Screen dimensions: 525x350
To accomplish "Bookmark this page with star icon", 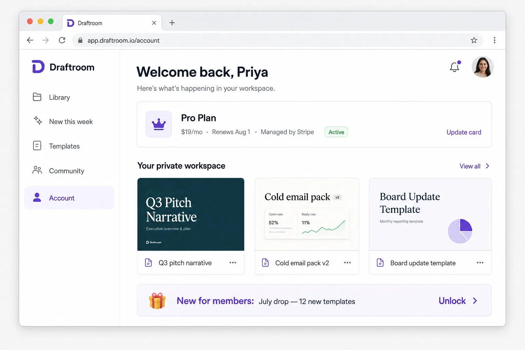I will 474,40.
